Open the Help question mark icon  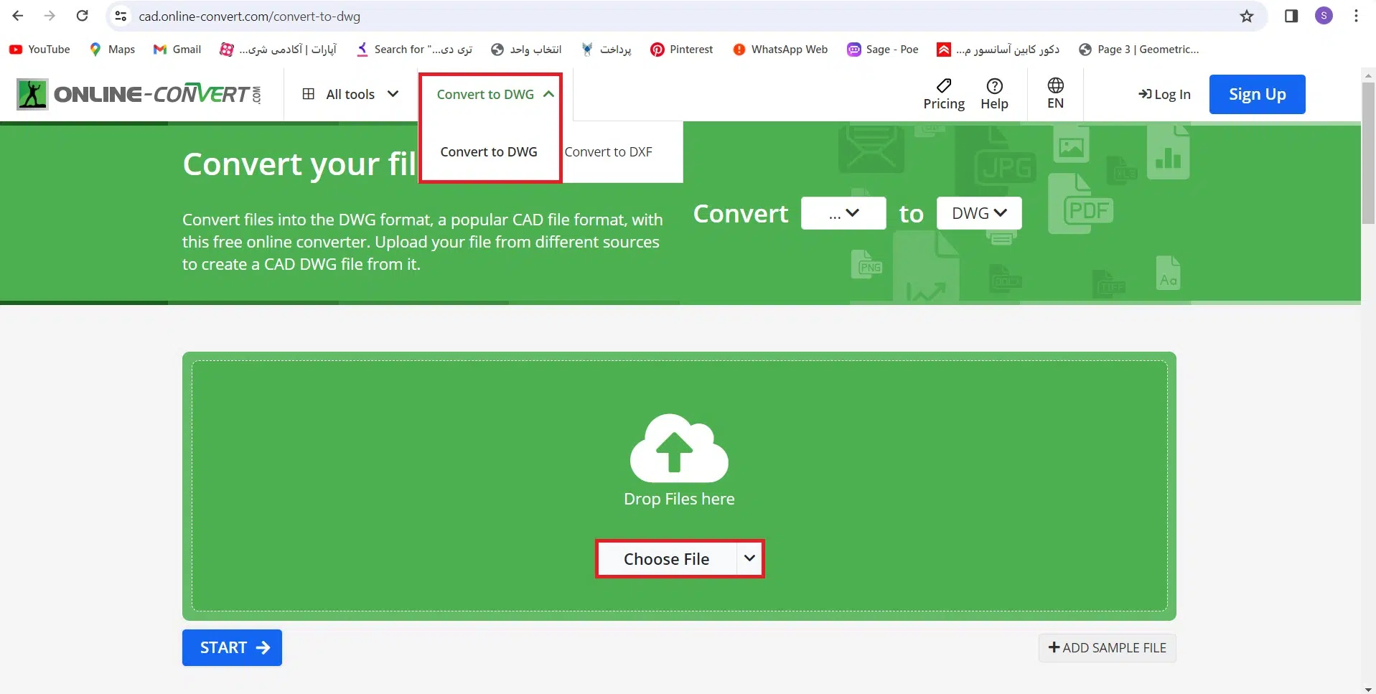point(994,86)
